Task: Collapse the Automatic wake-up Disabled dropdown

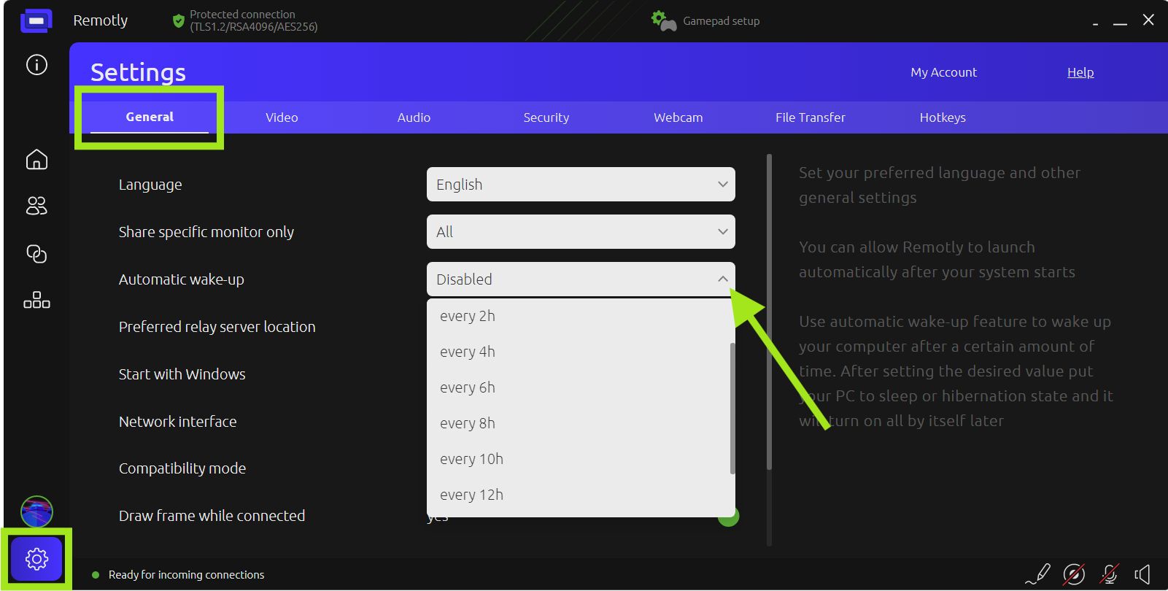Action: (580, 279)
